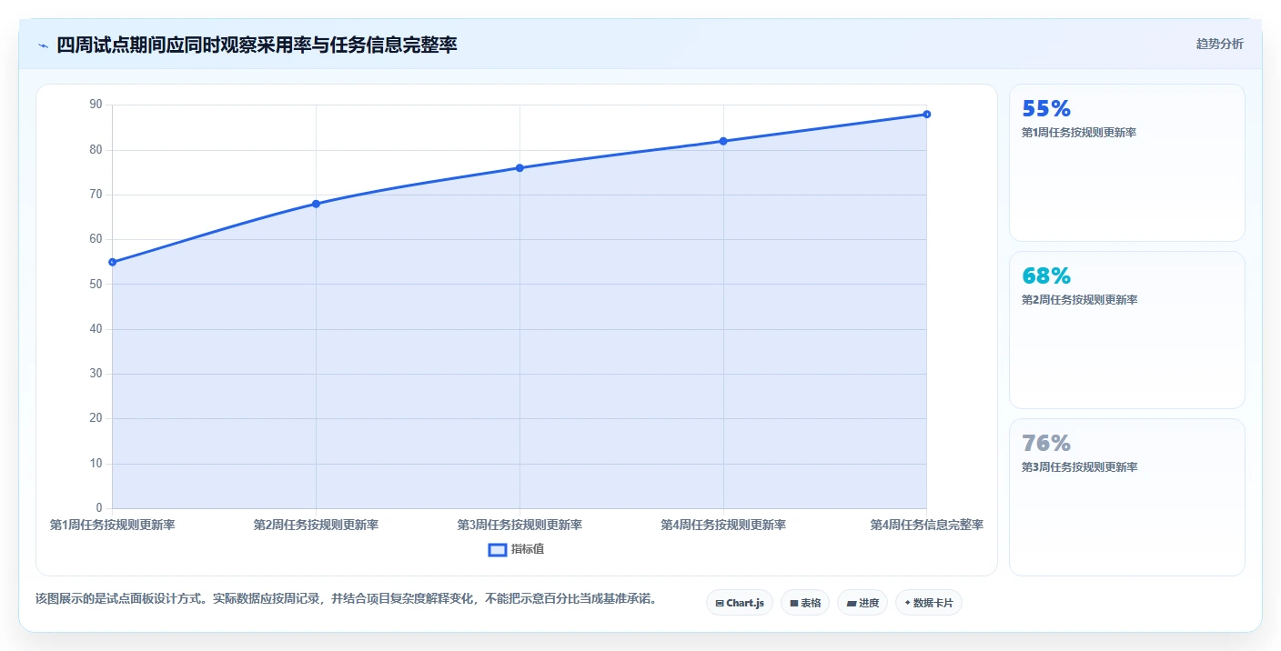Click the card caption 第1周任务按规则更新率 under 55%
This screenshot has height=651, width=1281.
pyautogui.click(x=1079, y=133)
